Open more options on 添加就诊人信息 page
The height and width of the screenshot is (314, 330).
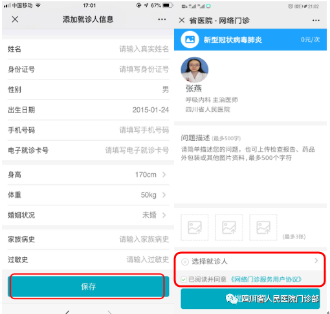pos(162,19)
